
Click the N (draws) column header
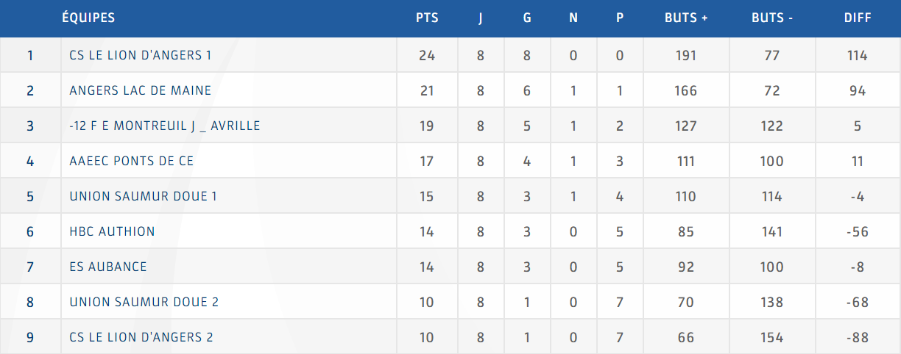click(x=573, y=18)
